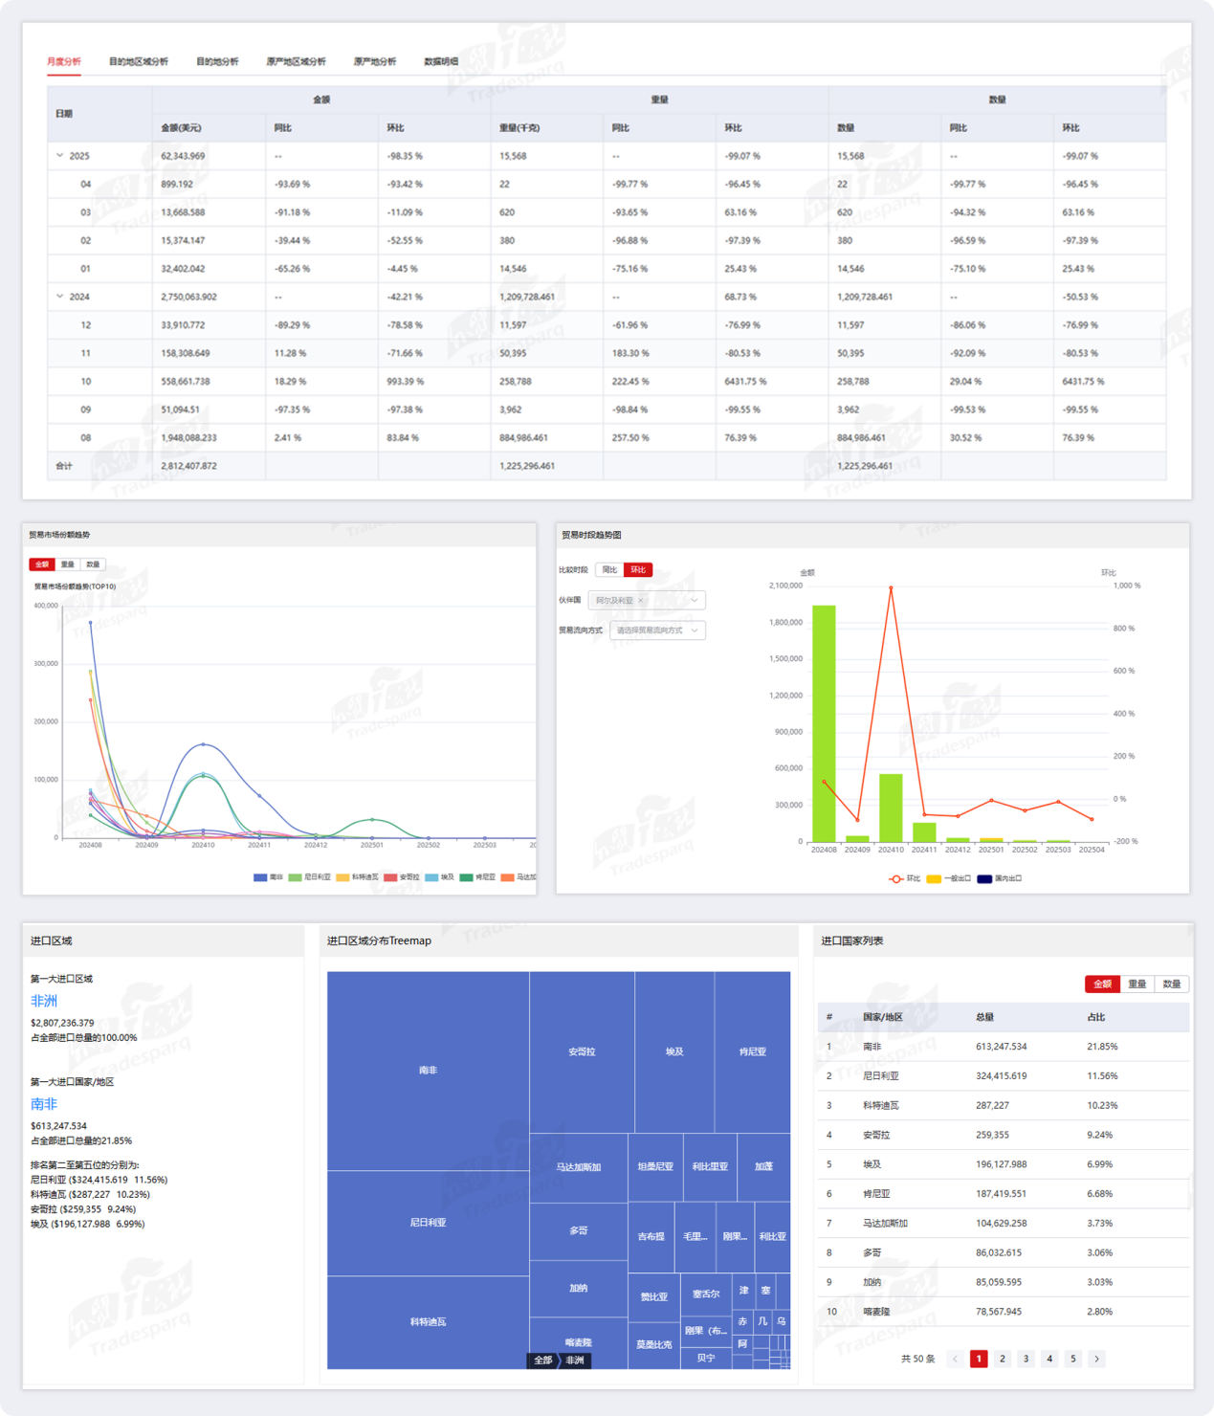Click the previous page arrow in pagination

[x=955, y=1359]
